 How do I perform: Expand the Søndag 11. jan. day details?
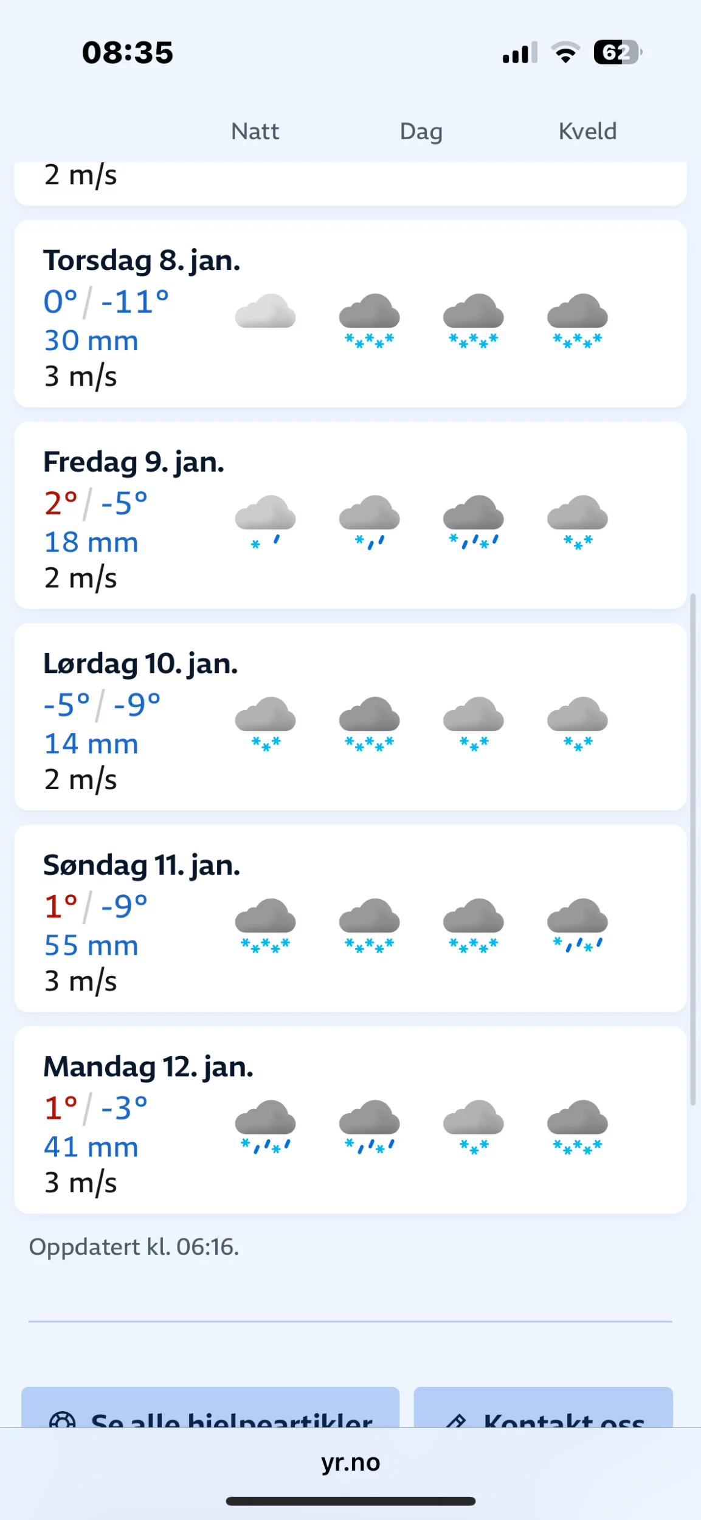(350, 919)
